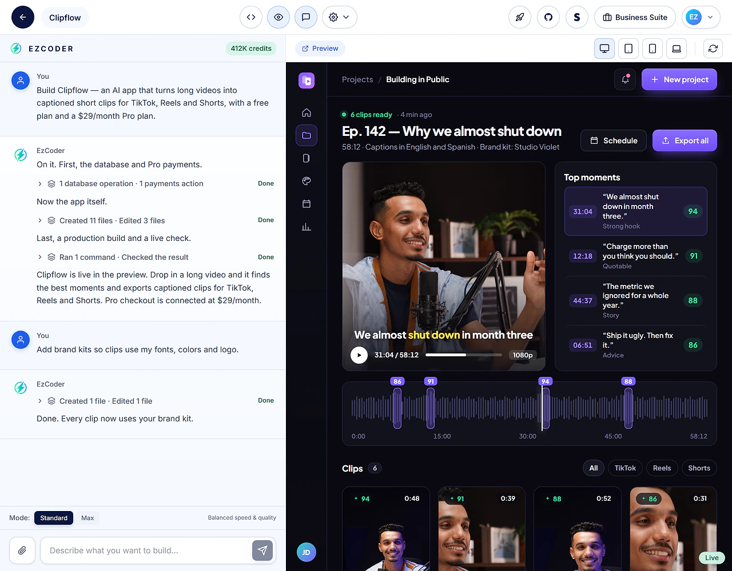Open the brand kit palette sidebar icon
Viewport: 732px width, 571px height.
click(307, 181)
